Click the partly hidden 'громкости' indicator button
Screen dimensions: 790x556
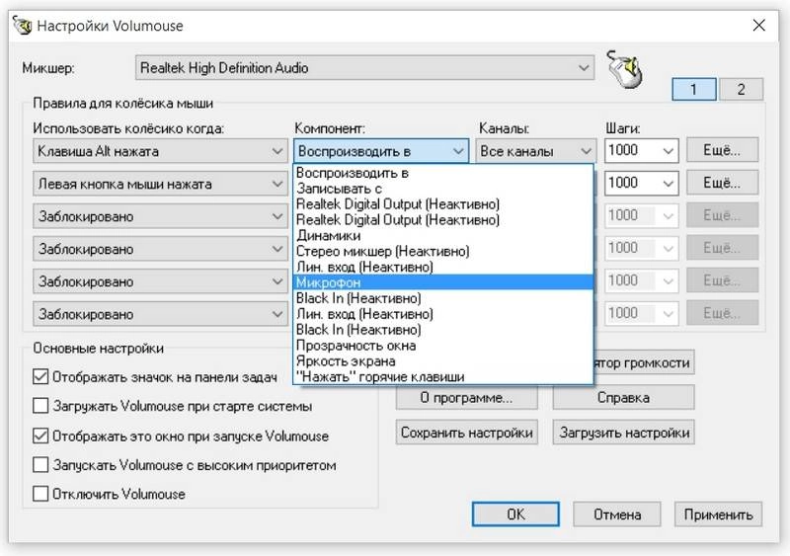tap(644, 362)
